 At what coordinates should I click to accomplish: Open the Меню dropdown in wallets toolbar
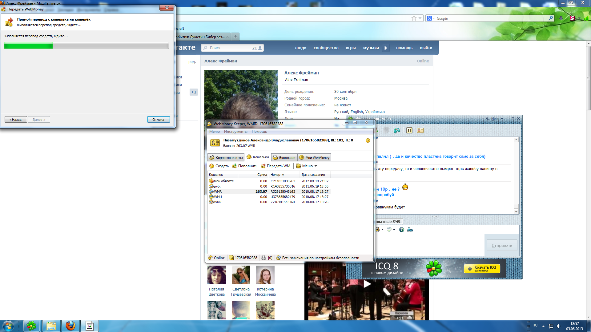[x=306, y=166]
